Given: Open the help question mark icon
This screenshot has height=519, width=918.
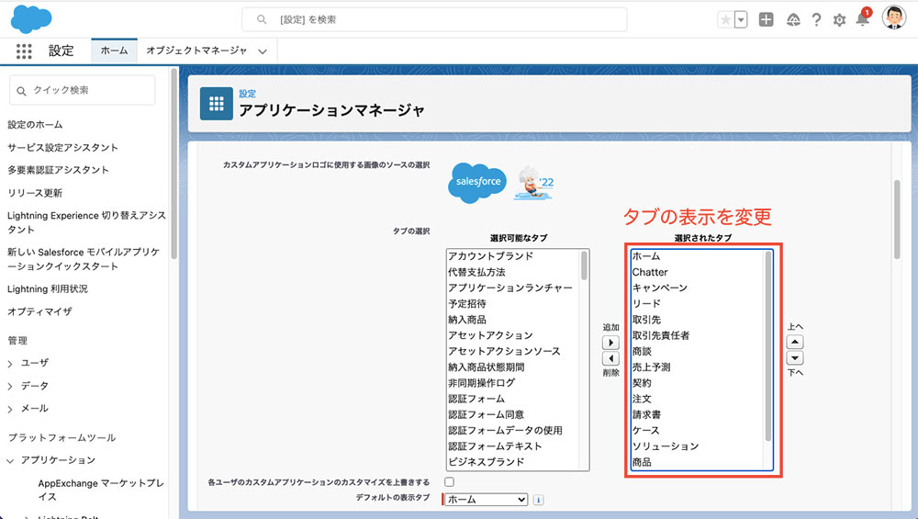Looking at the screenshot, I should click(x=816, y=20).
